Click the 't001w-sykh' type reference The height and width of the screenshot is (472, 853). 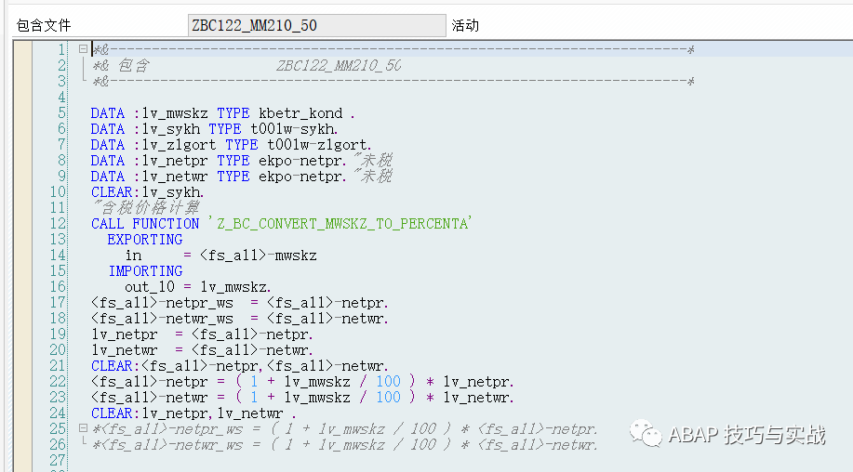point(294,129)
